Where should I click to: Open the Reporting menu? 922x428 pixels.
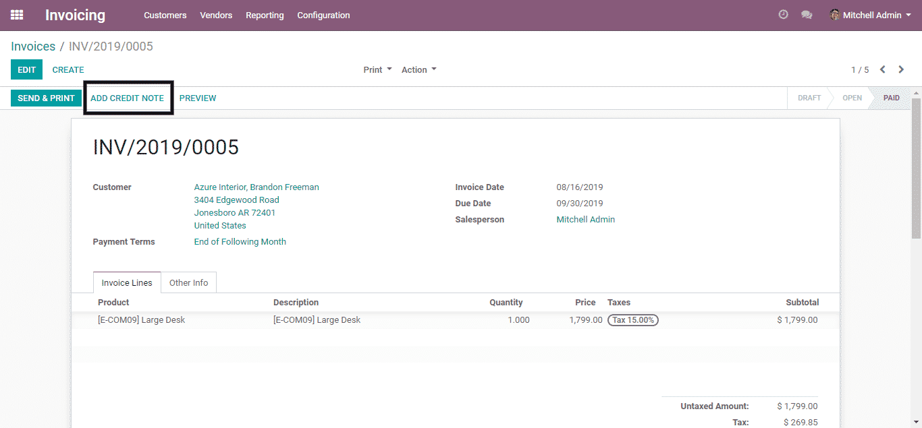pyautogui.click(x=265, y=15)
